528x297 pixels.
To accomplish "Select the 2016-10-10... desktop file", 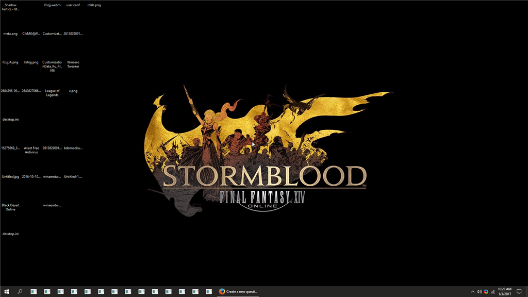I will point(31,177).
